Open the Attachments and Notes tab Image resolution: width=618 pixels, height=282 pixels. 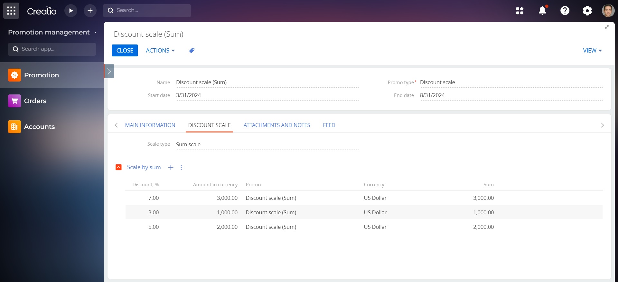coord(277,125)
